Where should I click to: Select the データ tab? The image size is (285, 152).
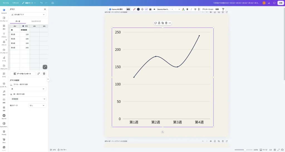coord(18,21)
